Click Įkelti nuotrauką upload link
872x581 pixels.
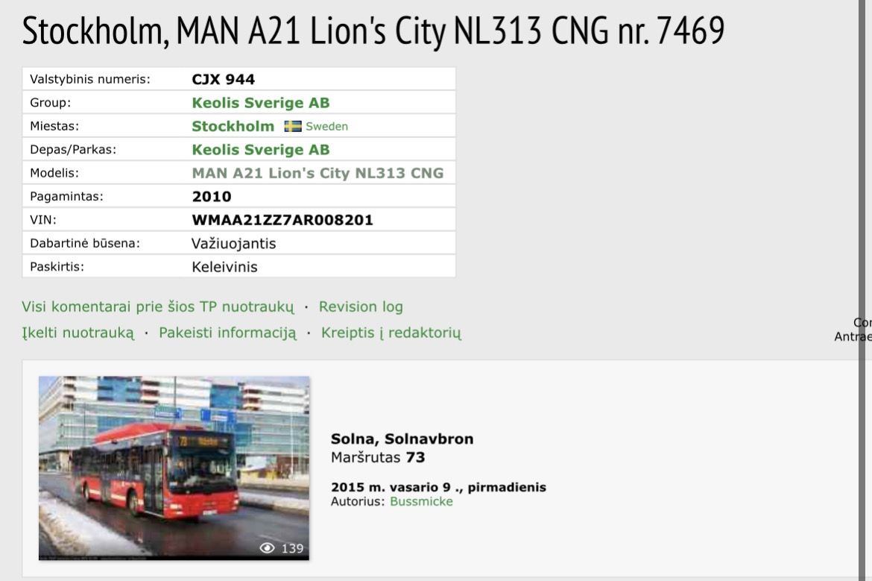pos(78,333)
